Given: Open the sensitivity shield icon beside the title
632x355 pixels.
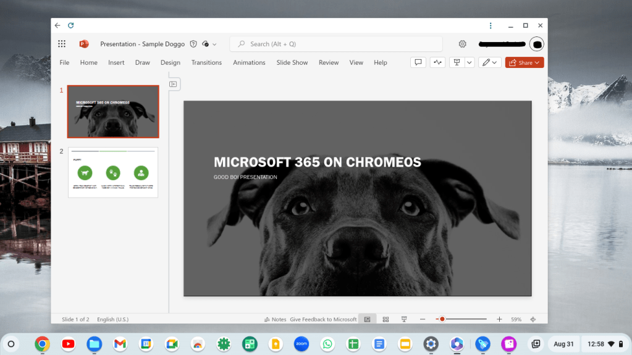Looking at the screenshot, I should pos(193,44).
